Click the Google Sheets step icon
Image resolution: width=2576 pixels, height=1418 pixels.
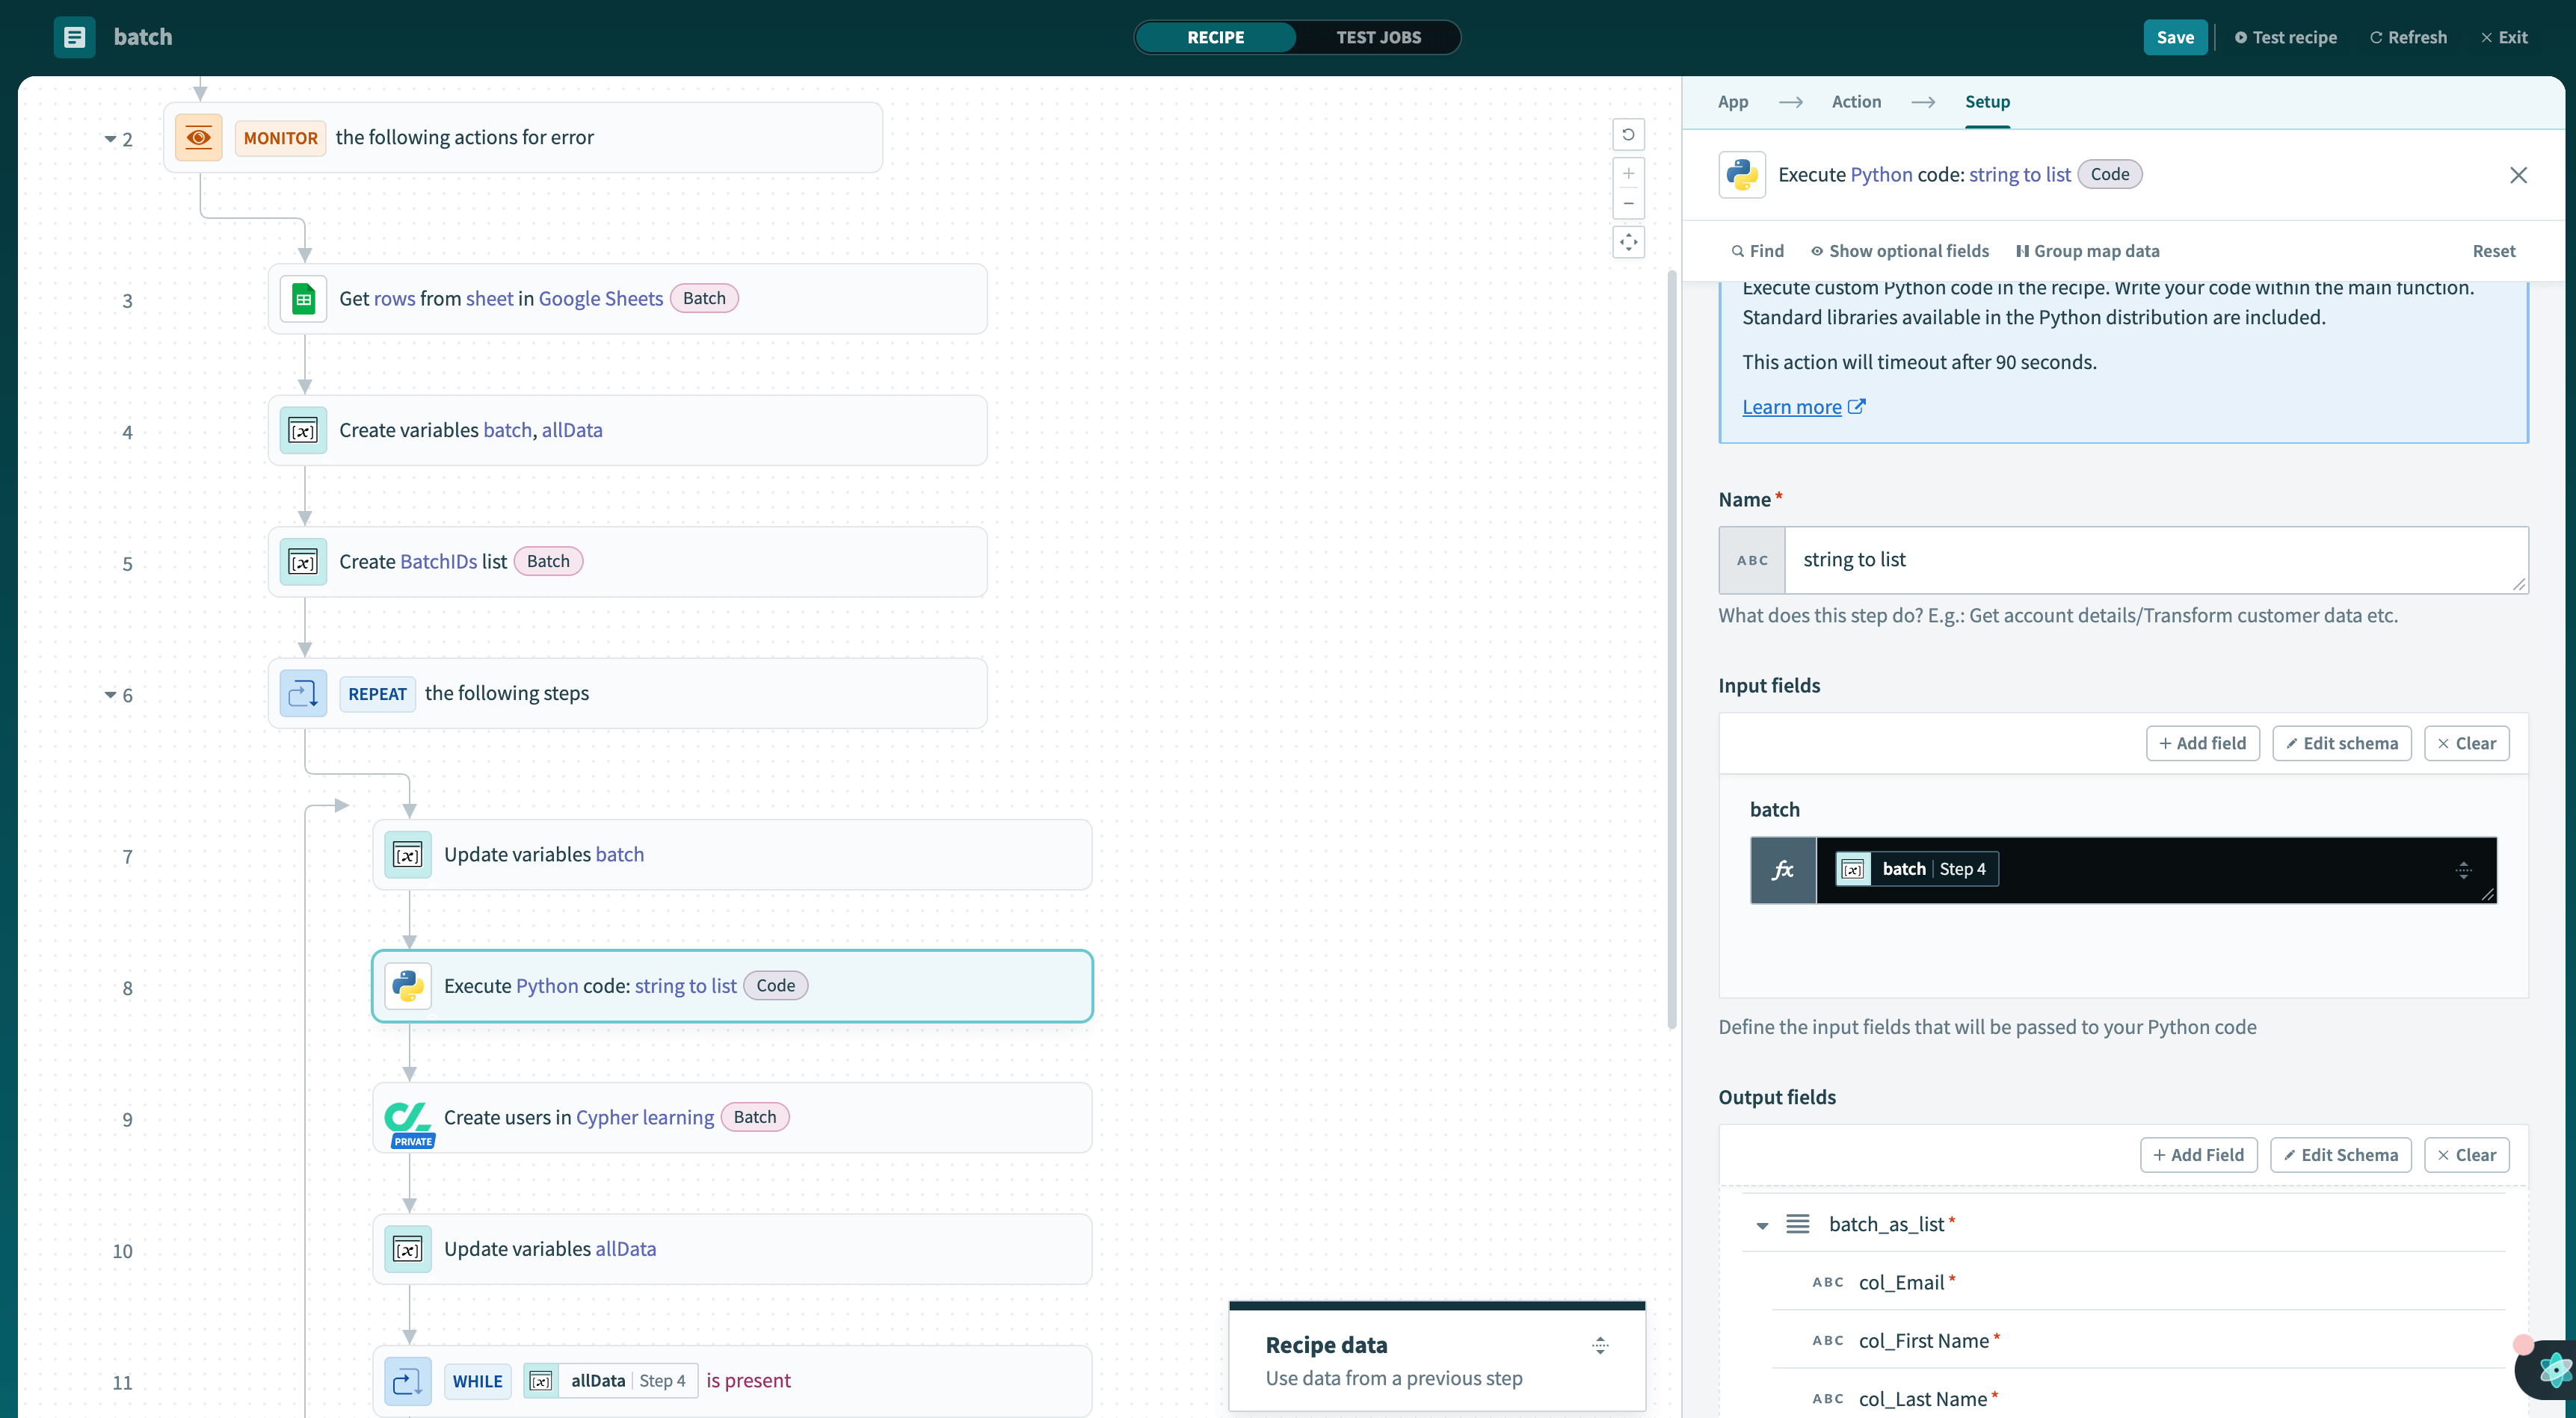point(303,299)
